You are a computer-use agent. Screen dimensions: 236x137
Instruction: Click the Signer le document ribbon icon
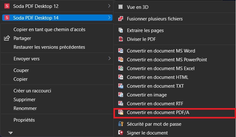121,133
